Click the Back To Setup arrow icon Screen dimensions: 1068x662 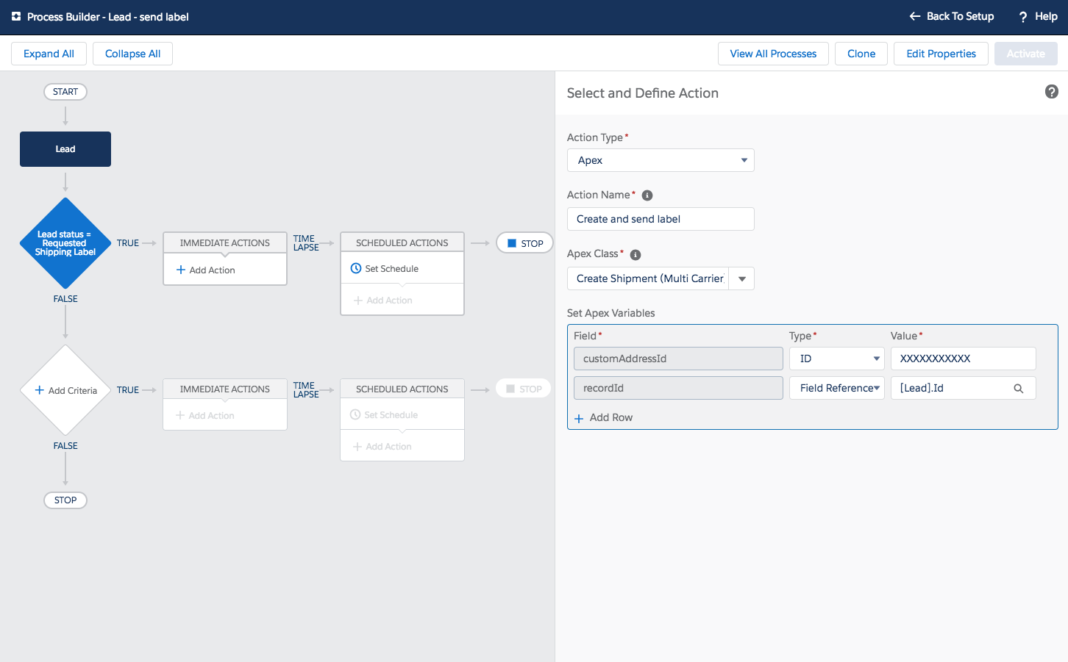click(x=914, y=16)
